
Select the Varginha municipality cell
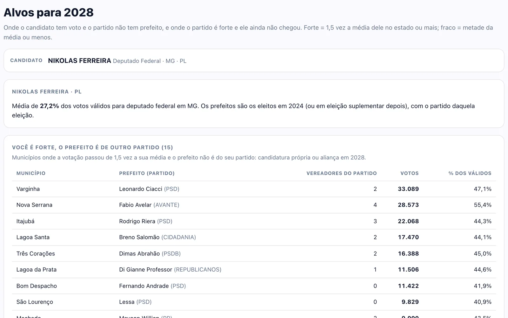click(x=28, y=189)
